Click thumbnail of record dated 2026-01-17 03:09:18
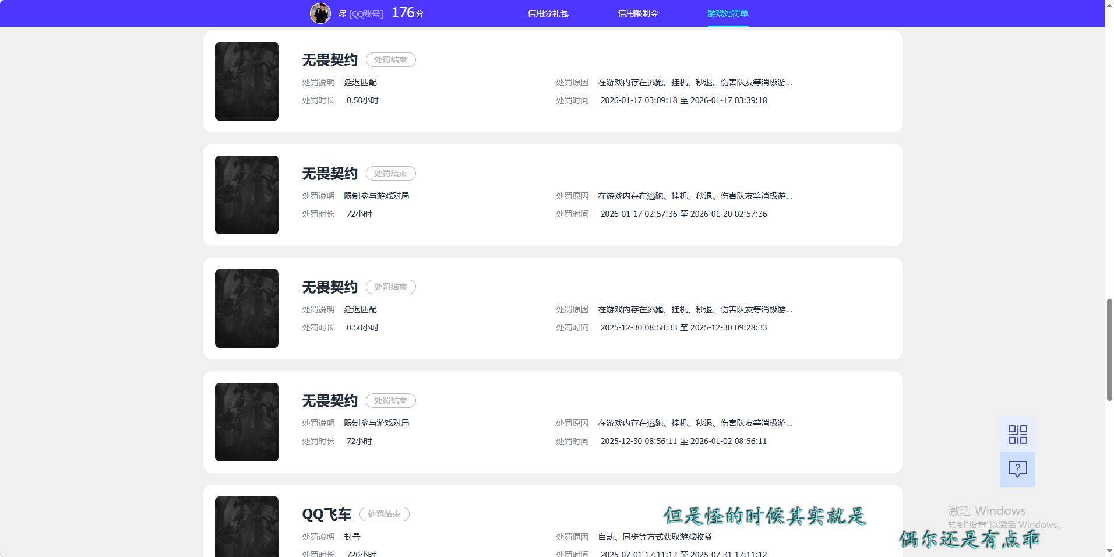The width and height of the screenshot is (1114, 557). [247, 81]
